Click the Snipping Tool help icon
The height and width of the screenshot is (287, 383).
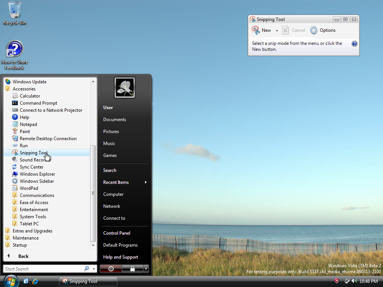pos(355,44)
